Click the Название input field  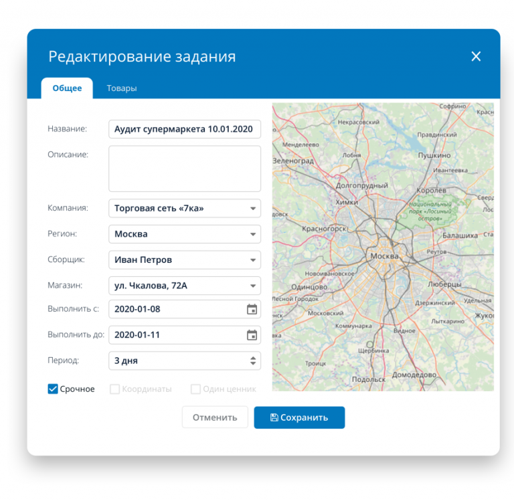point(185,129)
